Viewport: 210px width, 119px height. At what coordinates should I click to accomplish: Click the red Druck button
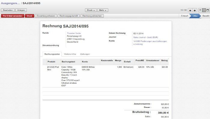click(x=29, y=16)
